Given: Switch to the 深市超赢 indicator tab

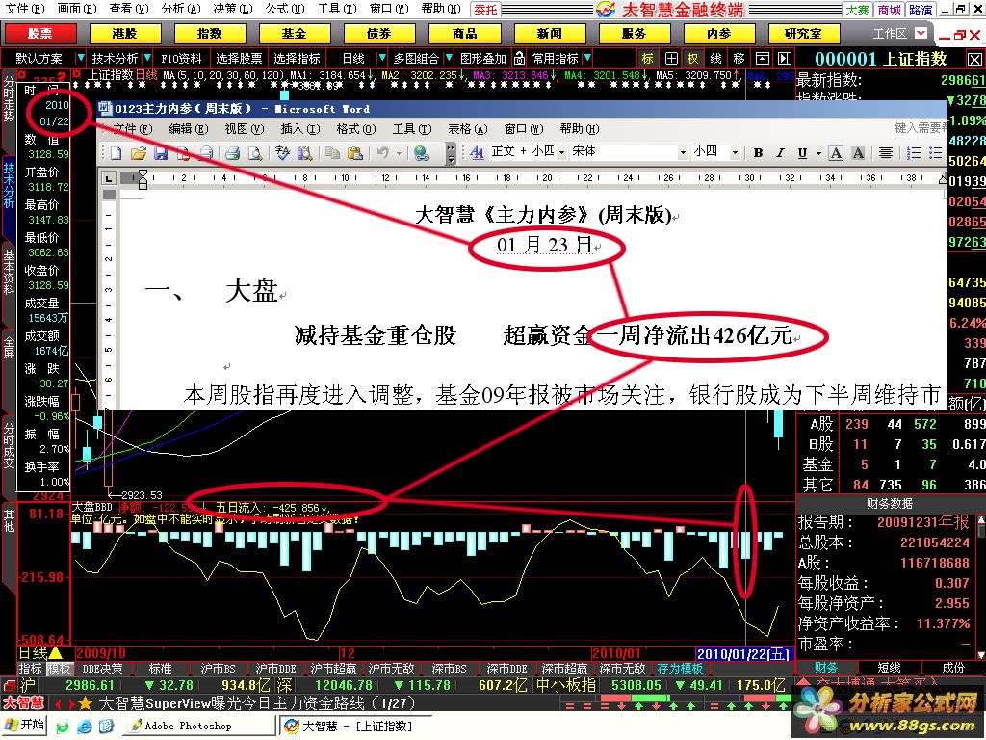Looking at the screenshot, I should (x=564, y=669).
